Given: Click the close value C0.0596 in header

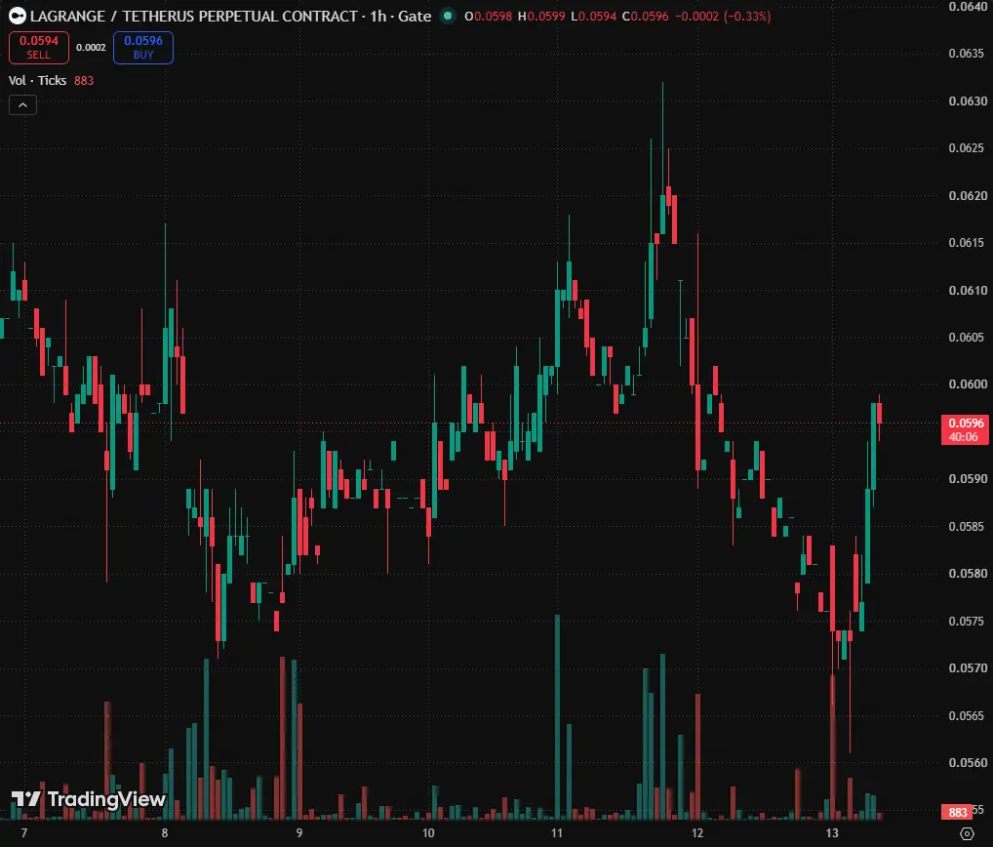Looking at the screenshot, I should [x=646, y=17].
